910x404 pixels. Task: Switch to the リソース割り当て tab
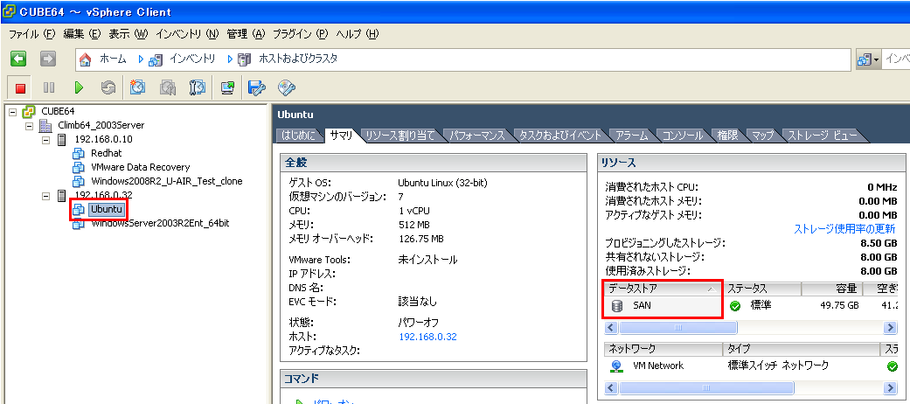399,136
